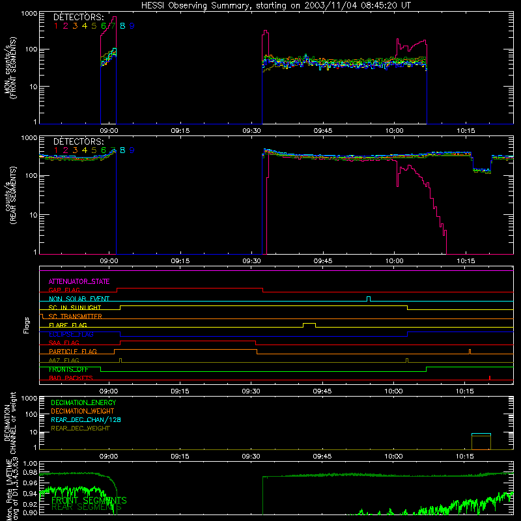Select the PARTICLE_FLAG label
The height and width of the screenshot is (521, 521).
tap(73, 352)
